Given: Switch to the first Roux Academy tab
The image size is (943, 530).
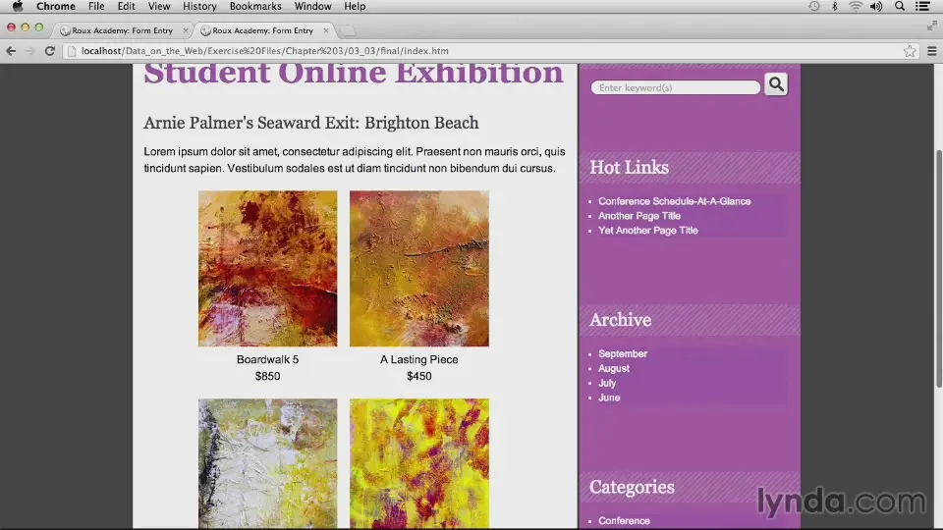Looking at the screenshot, I should coord(122,30).
